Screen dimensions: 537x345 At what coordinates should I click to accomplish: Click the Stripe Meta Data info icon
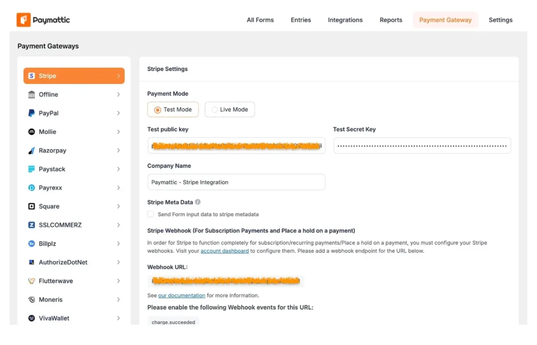198,202
